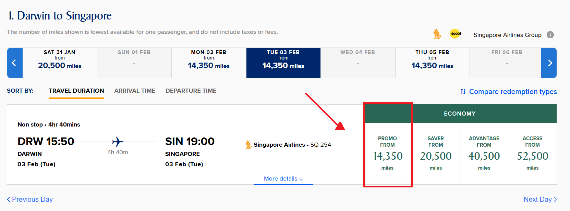Collapse the More details chevron

[301, 179]
